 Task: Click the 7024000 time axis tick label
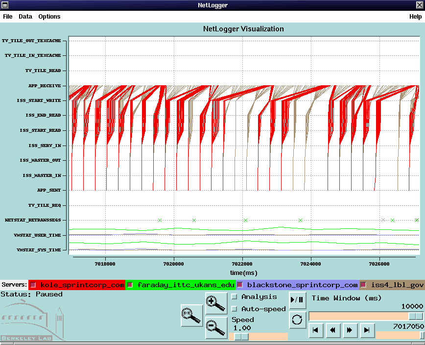311,264
